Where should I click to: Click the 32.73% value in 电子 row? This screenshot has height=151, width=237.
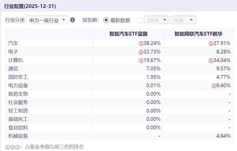coord(152,52)
